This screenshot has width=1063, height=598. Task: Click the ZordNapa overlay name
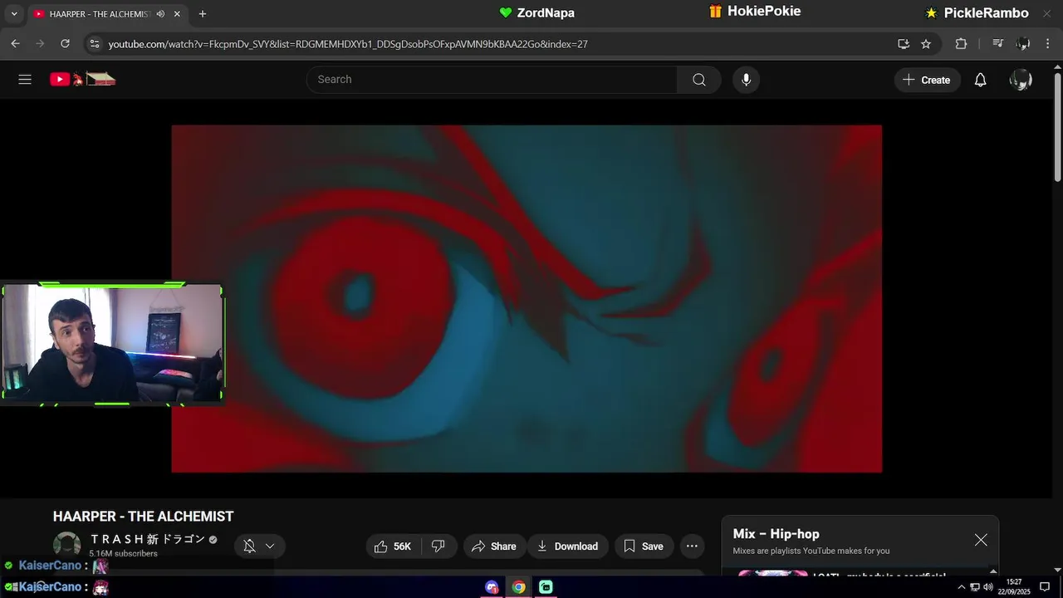pos(546,12)
